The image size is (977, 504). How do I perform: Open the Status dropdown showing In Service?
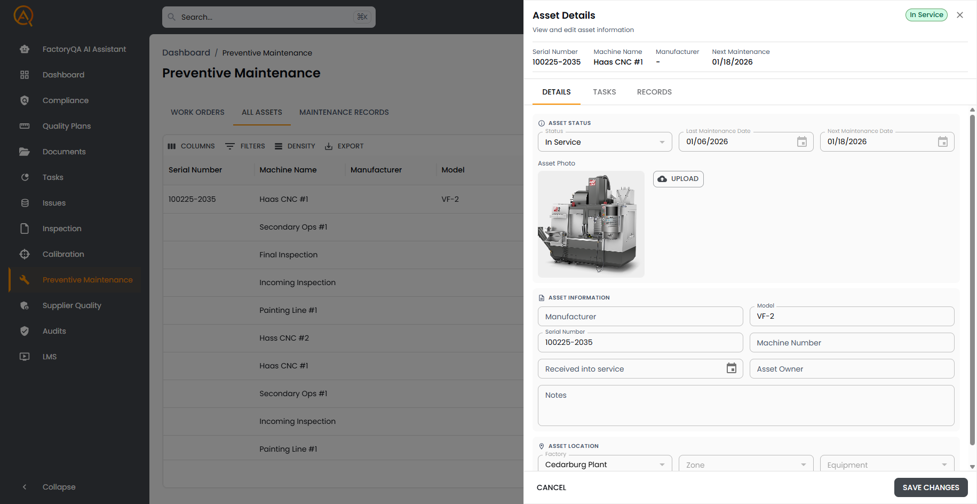click(604, 141)
